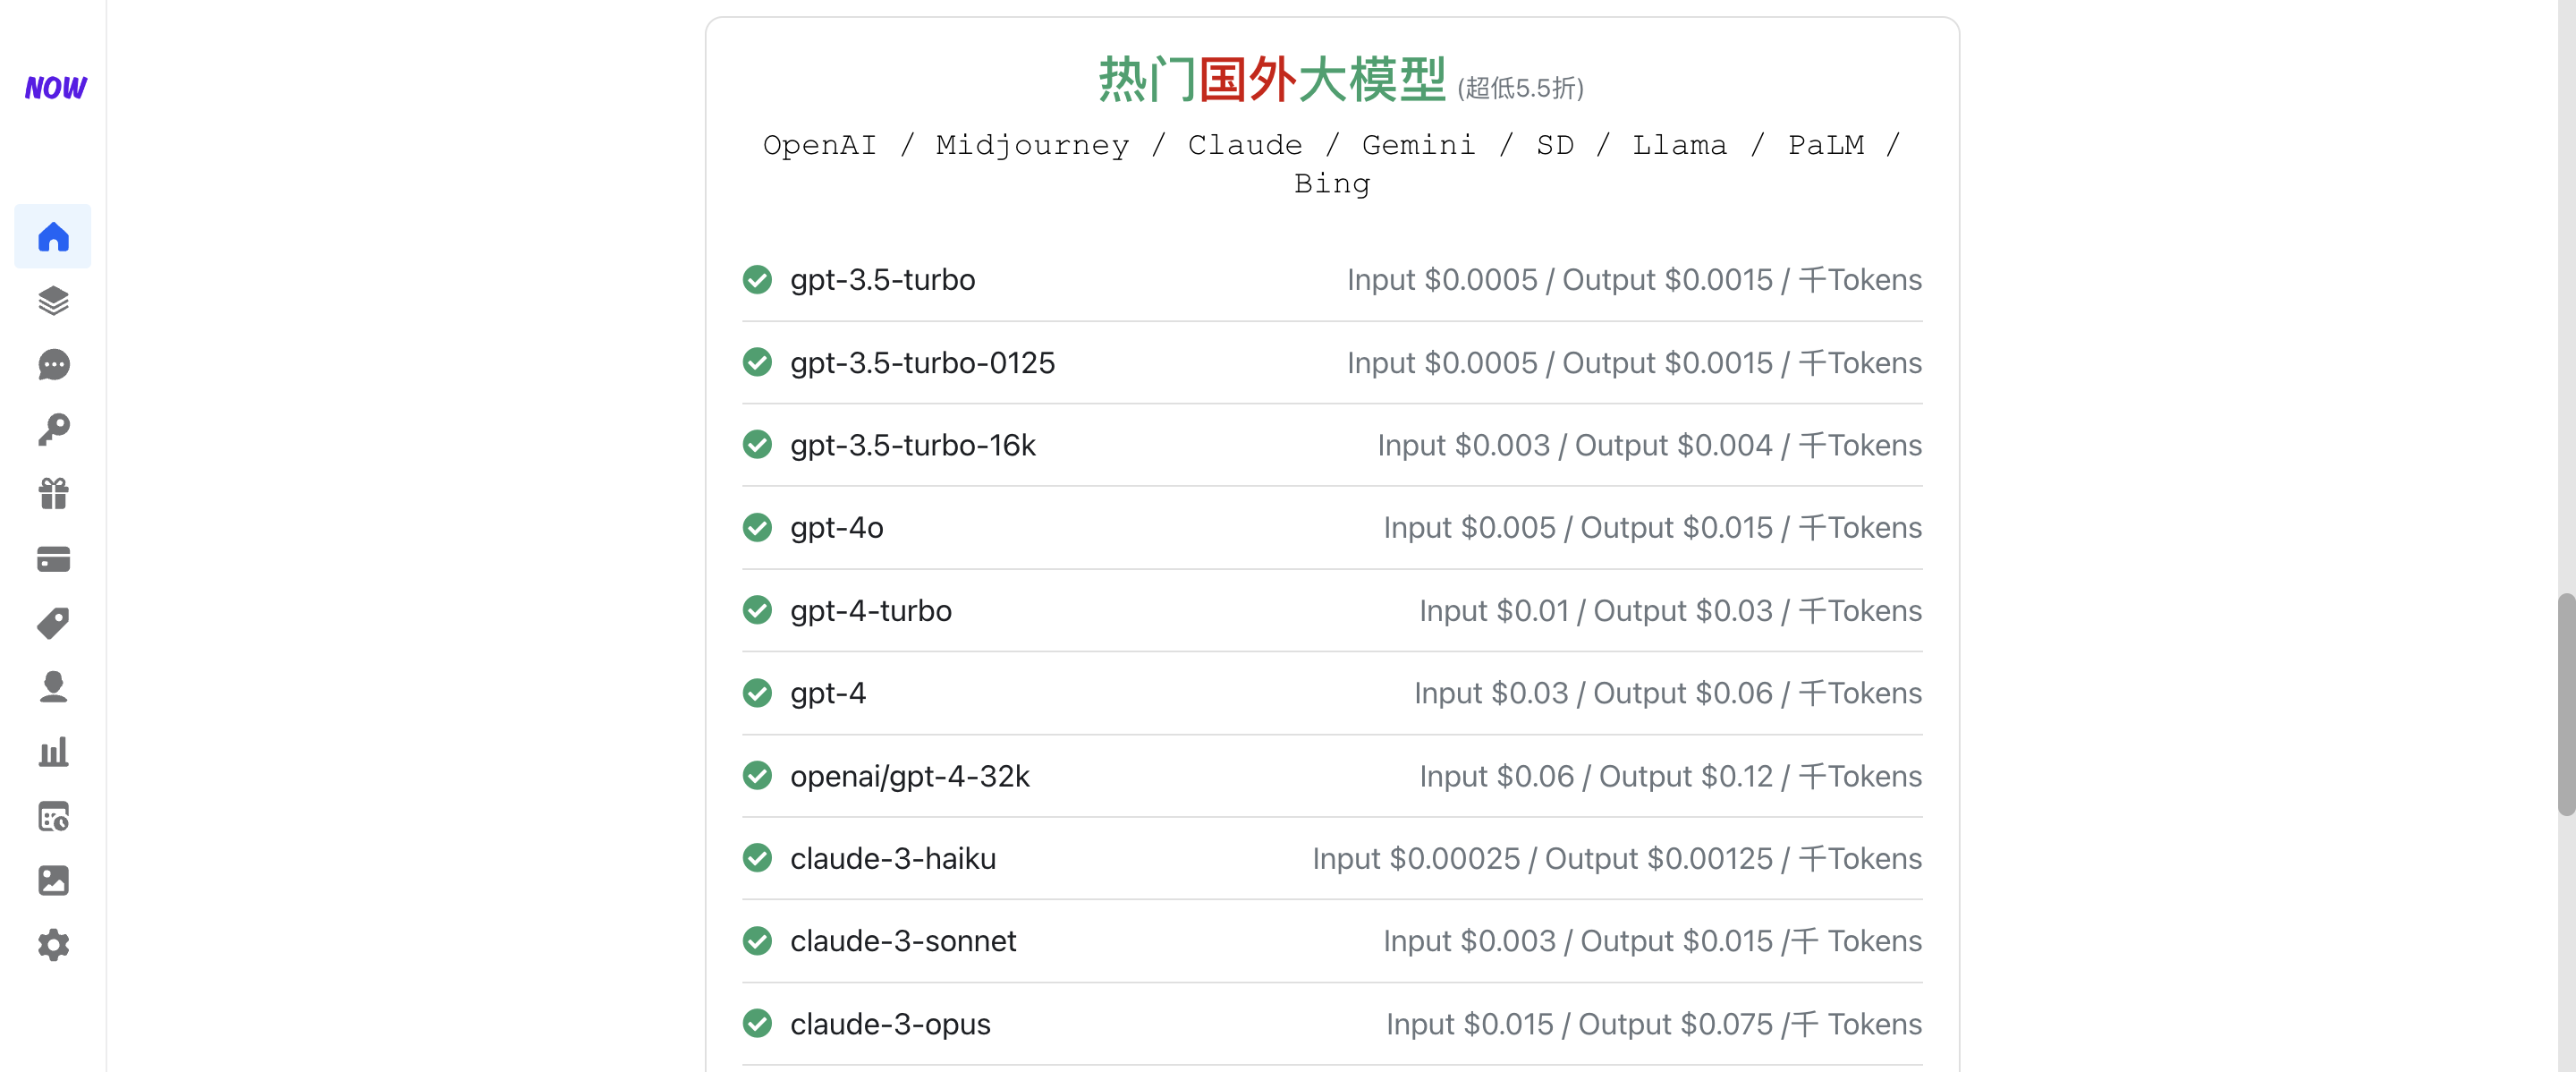The height and width of the screenshot is (1072, 2576).
Task: Click the OpenAI / Midjourney provider list text
Action: point(1332,164)
